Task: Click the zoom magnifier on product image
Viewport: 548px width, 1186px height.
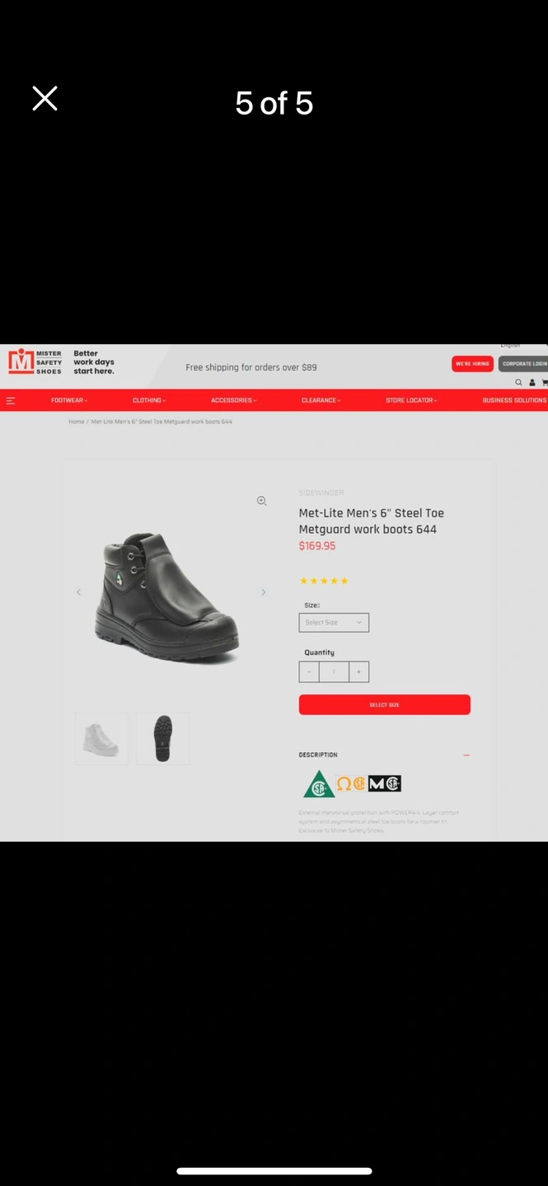Action: [x=261, y=501]
